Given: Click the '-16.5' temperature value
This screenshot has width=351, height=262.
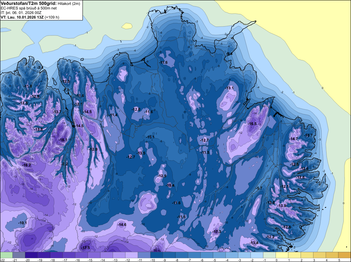Looking at the screenshot, I should tap(252, 124).
